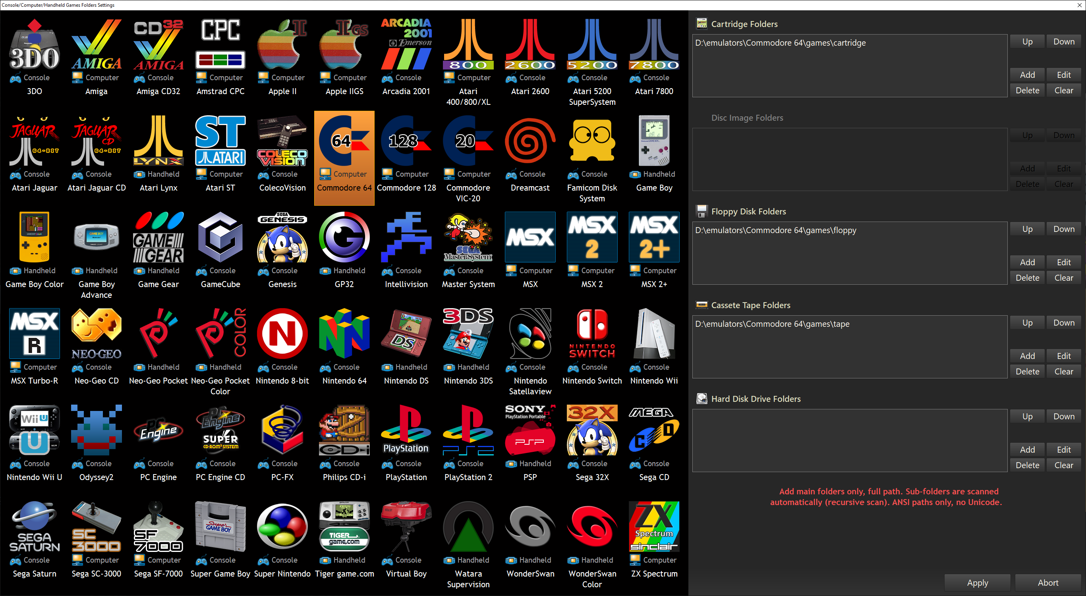Add a Hard Disk Drive folder
The width and height of the screenshot is (1086, 596).
pyautogui.click(x=1027, y=449)
